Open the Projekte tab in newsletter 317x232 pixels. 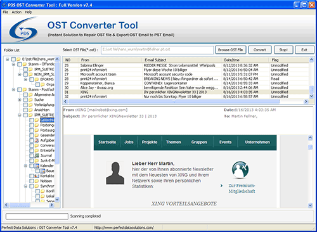[x=150, y=142]
